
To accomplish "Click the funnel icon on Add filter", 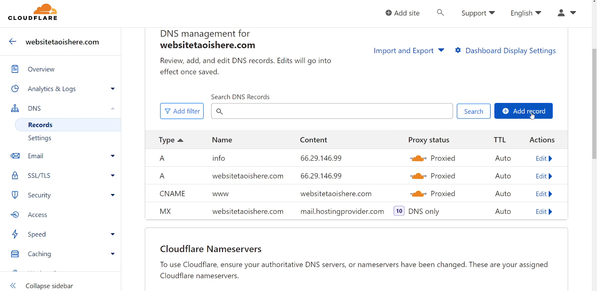I will coord(168,111).
